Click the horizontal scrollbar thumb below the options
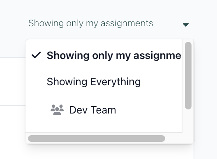 click(x=97, y=139)
